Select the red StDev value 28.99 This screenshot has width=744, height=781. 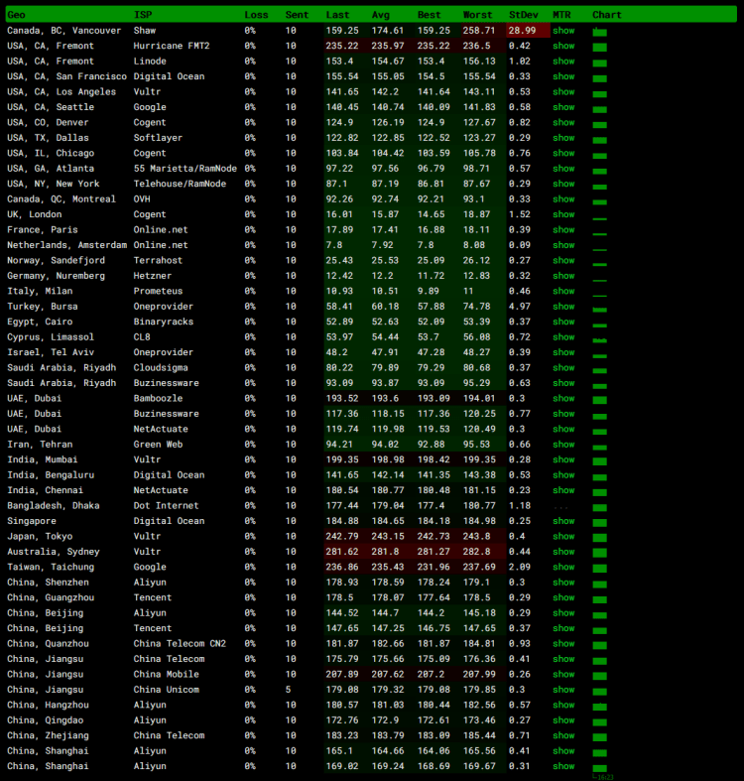pos(522,31)
